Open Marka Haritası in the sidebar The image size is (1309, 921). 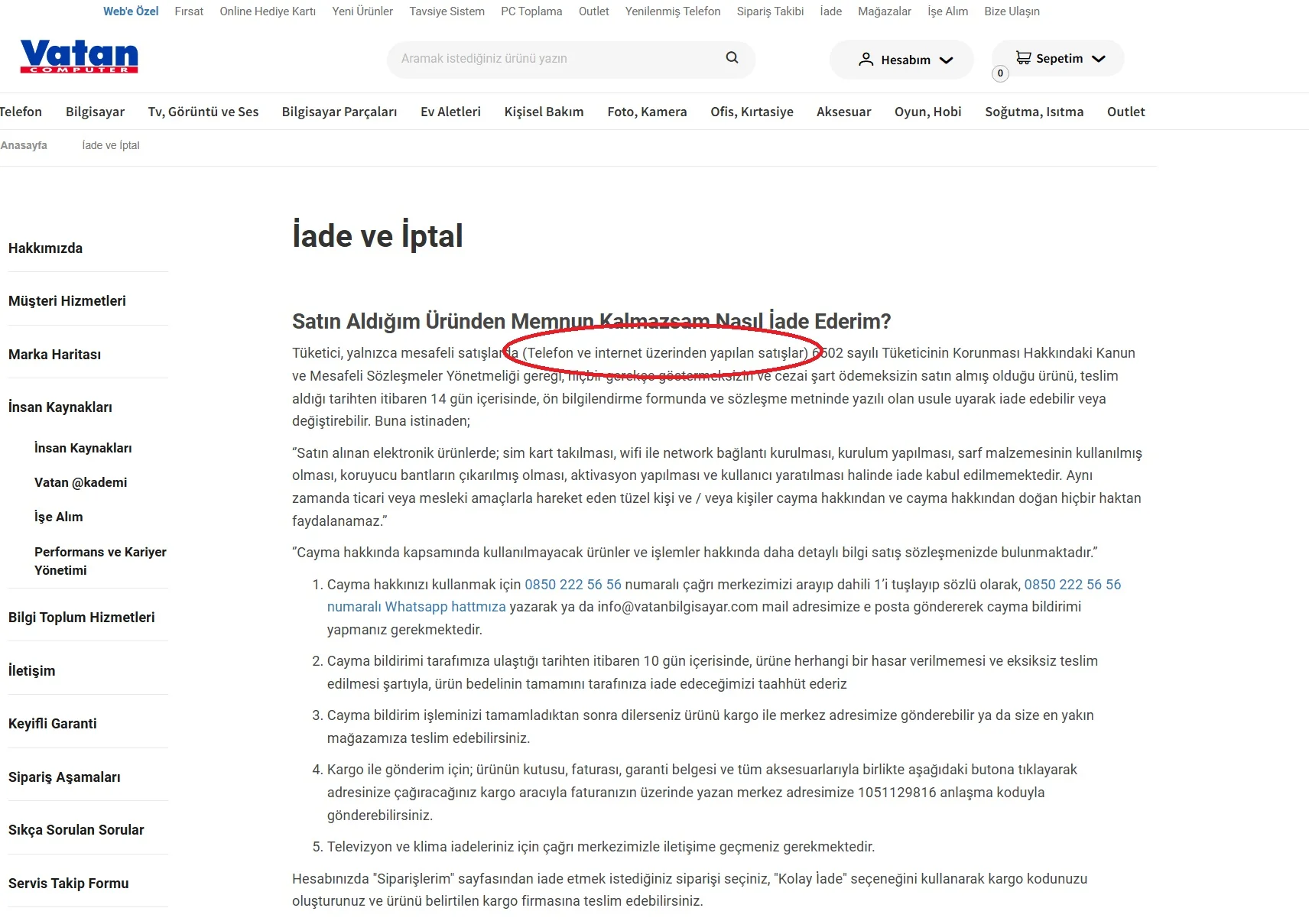coord(54,355)
